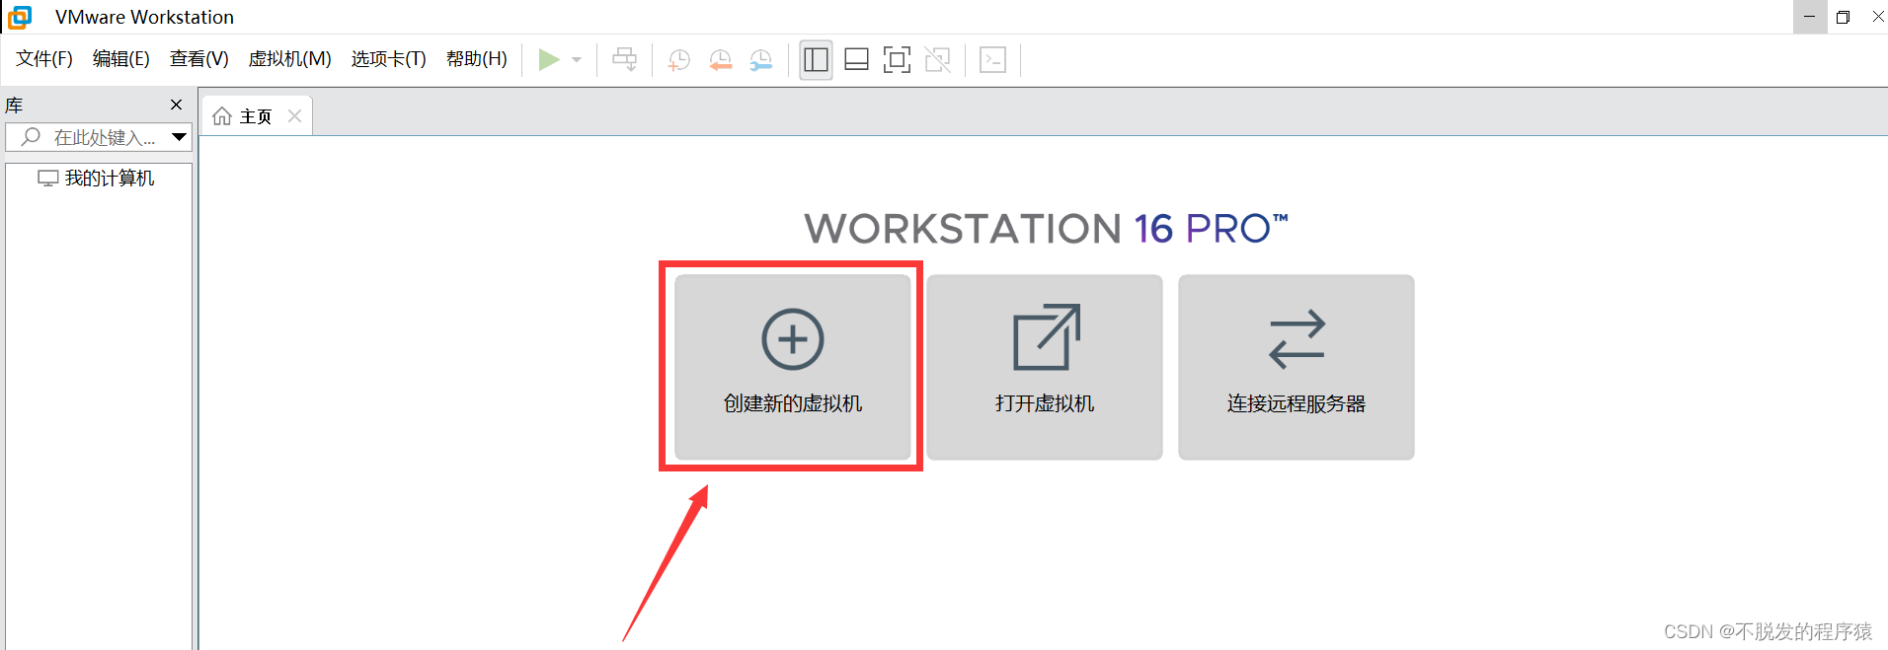Viewport: 1888px width, 650px height.
Task: Enter full screen mode icon
Action: pyautogui.click(x=897, y=60)
